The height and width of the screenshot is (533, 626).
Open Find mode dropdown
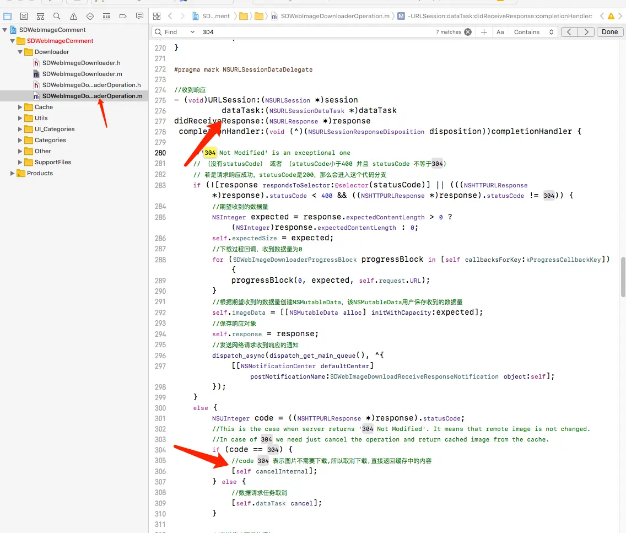[180, 32]
